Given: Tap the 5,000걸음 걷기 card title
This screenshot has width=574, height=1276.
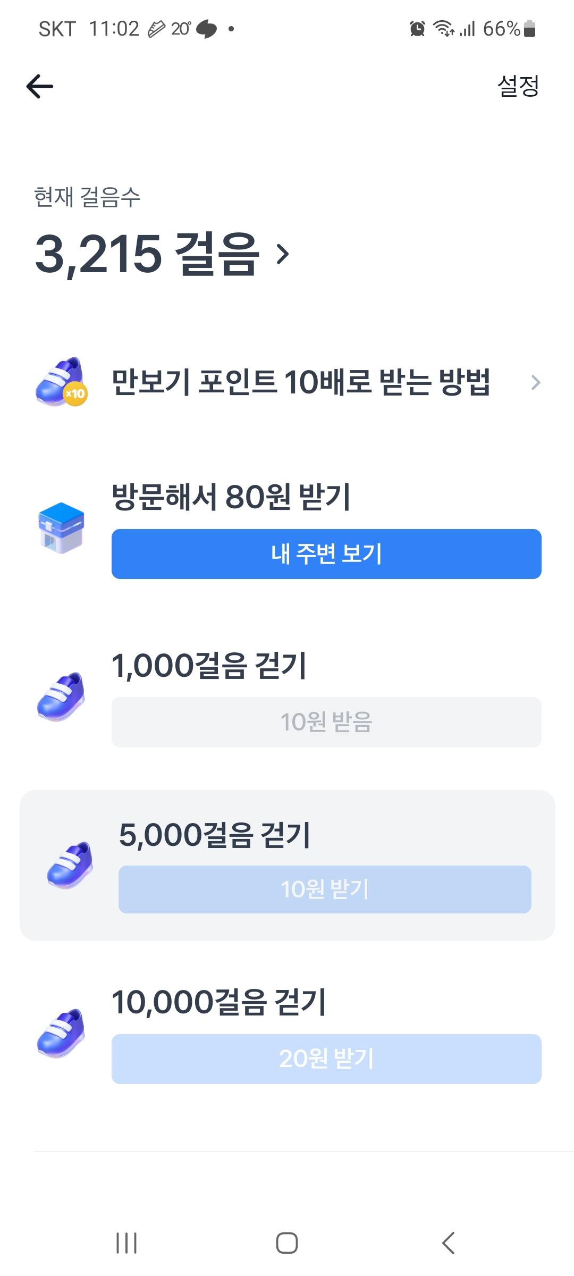Looking at the screenshot, I should [x=215, y=835].
